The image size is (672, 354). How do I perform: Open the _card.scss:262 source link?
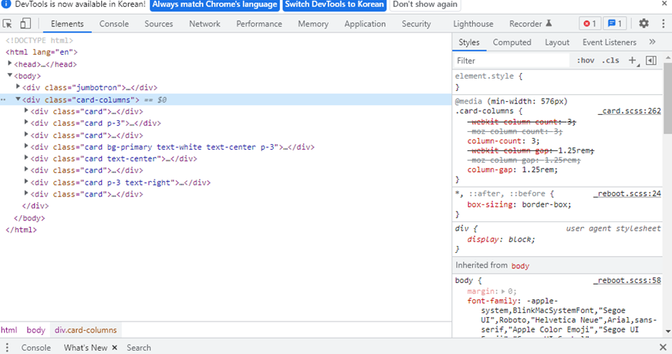point(630,110)
